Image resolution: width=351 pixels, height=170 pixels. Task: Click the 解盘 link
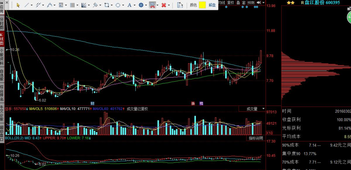(x=212, y=5)
